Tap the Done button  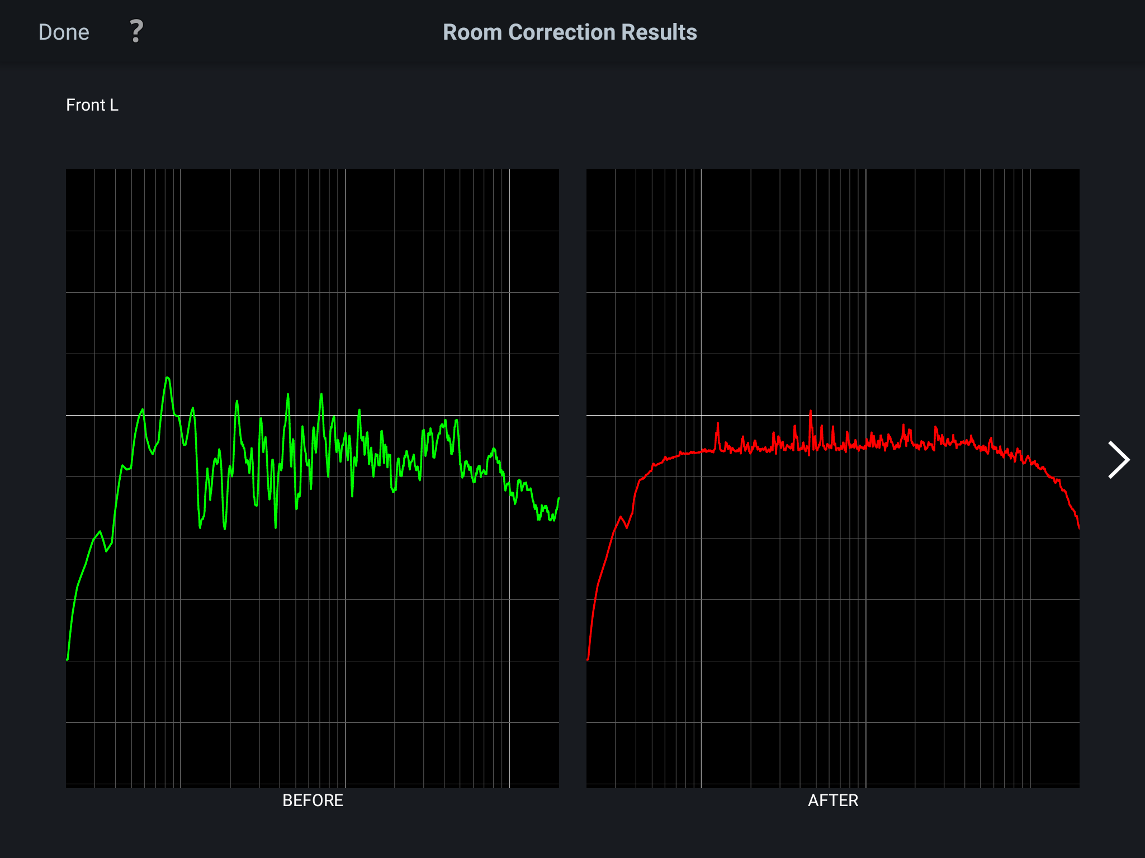coord(64,32)
